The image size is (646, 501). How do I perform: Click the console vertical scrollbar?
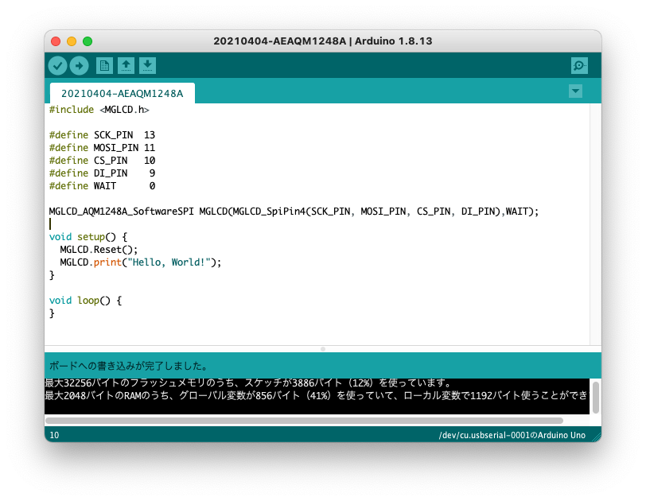tap(596, 398)
